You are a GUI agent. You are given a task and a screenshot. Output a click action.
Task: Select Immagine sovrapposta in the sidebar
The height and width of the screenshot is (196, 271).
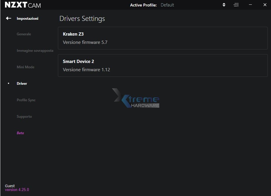point(35,51)
